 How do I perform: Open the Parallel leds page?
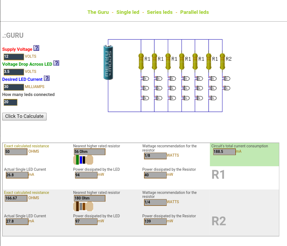[194, 12]
